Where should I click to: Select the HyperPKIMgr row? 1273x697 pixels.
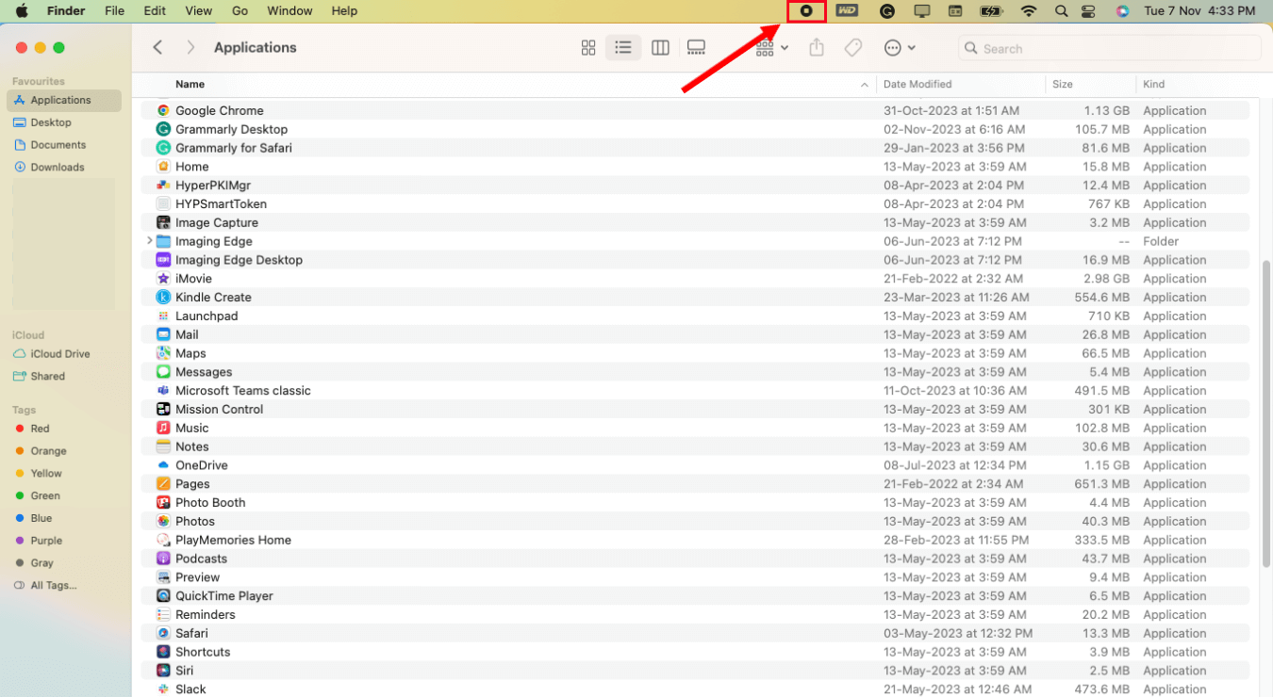click(x=696, y=186)
